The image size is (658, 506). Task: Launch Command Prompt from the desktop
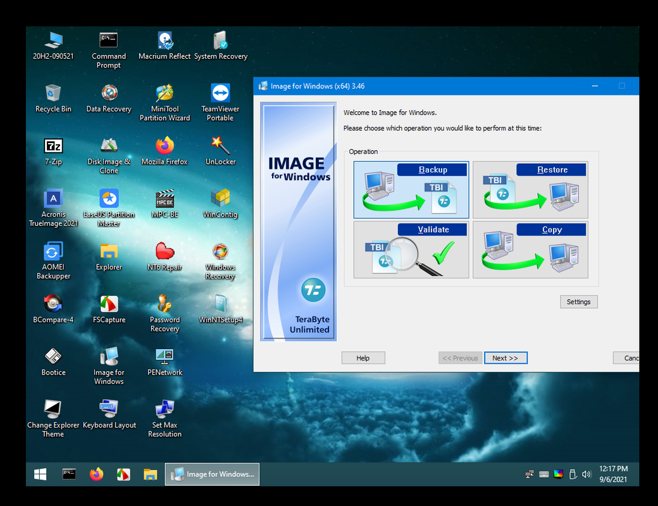[x=109, y=51]
